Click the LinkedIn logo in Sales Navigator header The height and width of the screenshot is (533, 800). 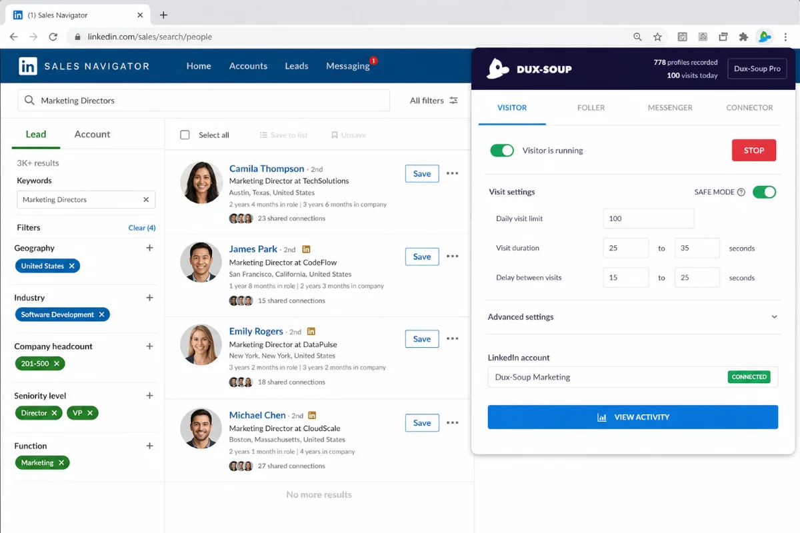[x=28, y=66]
